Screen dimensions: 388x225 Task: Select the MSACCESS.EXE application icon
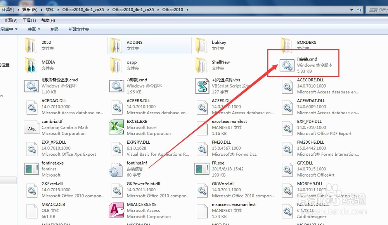point(116,210)
